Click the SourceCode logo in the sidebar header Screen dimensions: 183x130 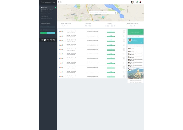click(x=48, y=2)
